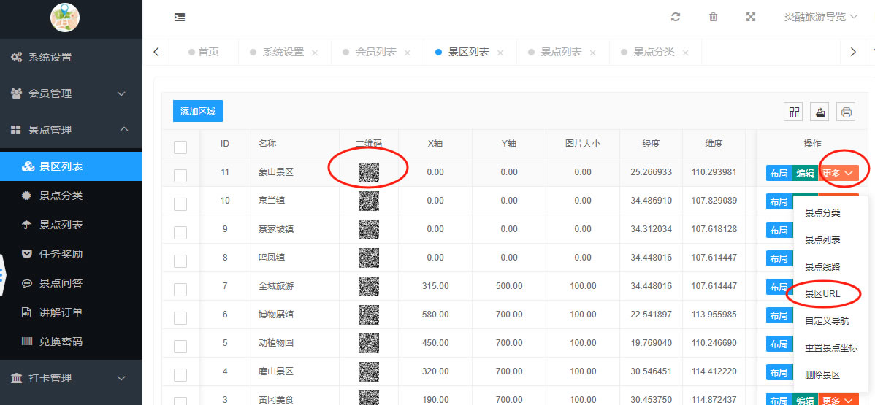
Task: Tick the checkbox for row ID 11
Action: point(180,175)
